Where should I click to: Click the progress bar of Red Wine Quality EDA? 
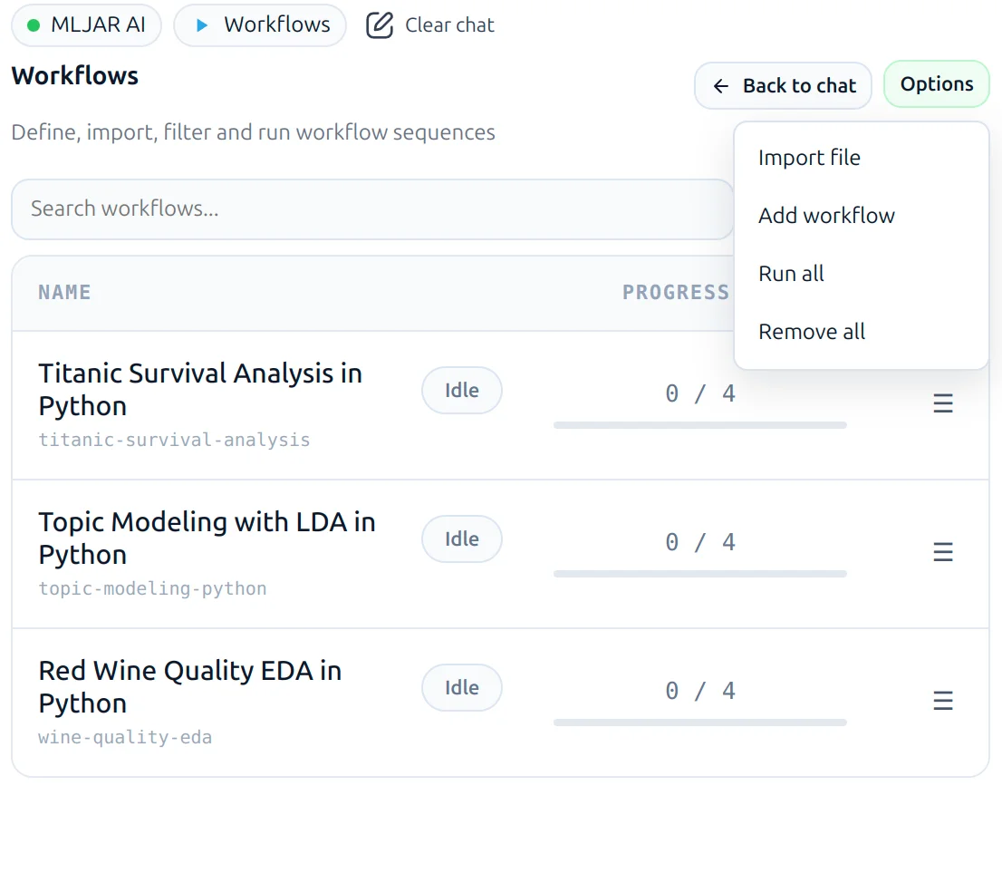click(699, 722)
